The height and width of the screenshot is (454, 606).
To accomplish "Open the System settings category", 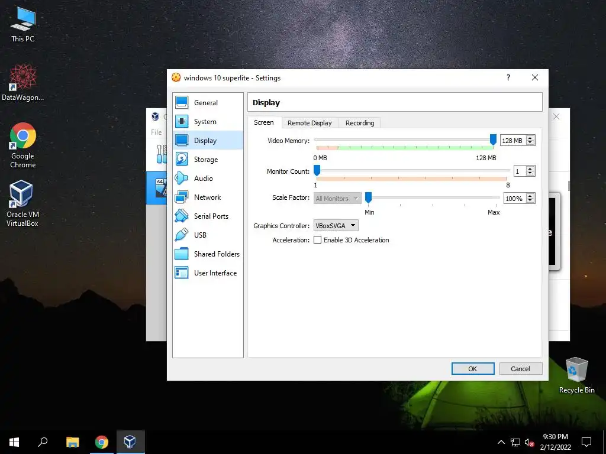I will [208, 122].
